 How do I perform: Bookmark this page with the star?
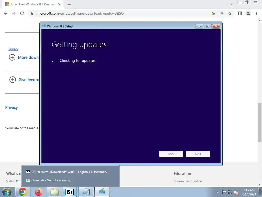pos(230,13)
